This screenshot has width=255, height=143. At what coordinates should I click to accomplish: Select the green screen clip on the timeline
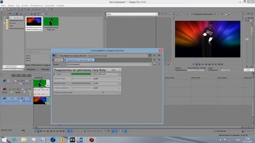pyautogui.click(x=41, y=83)
